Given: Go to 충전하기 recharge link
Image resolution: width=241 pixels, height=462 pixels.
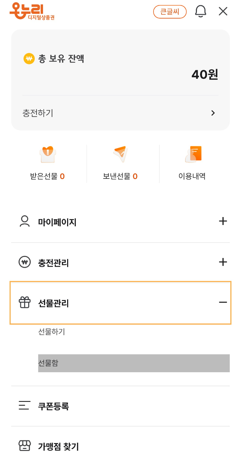Looking at the screenshot, I should tap(38, 113).
